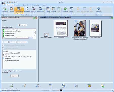114x92 pixels.
Task: Click the printer icon in Send To bar
Action: [76, 86]
